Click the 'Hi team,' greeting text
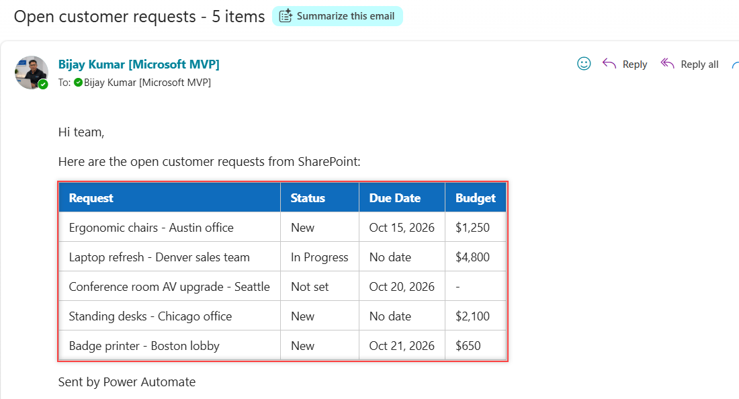 (x=81, y=132)
